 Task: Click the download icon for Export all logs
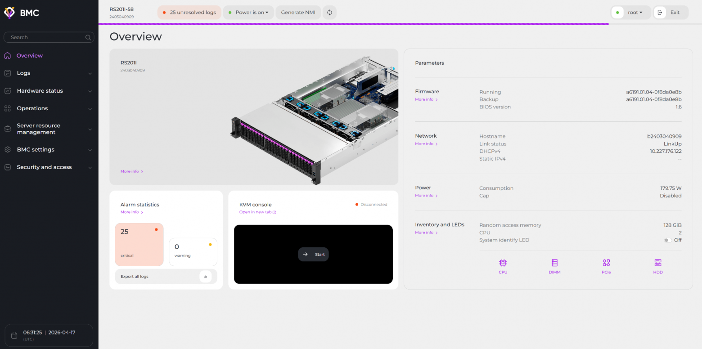pos(206,277)
